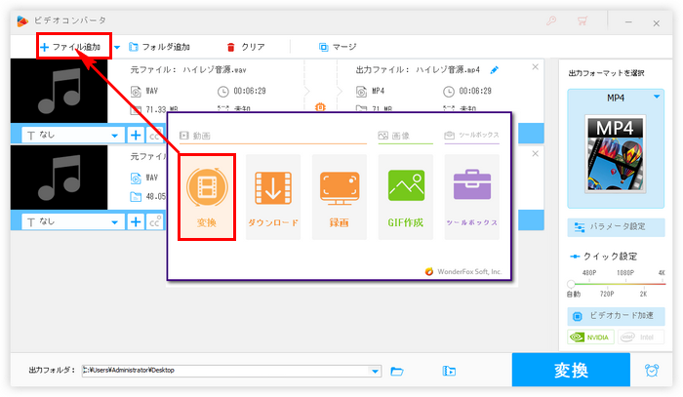Expand the ファイル追加 dropdown arrow

coord(117,47)
